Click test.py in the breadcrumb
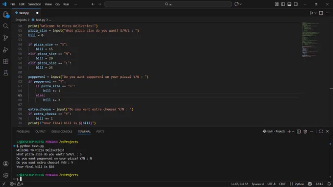This screenshot has height=187, width=333. click(40, 20)
